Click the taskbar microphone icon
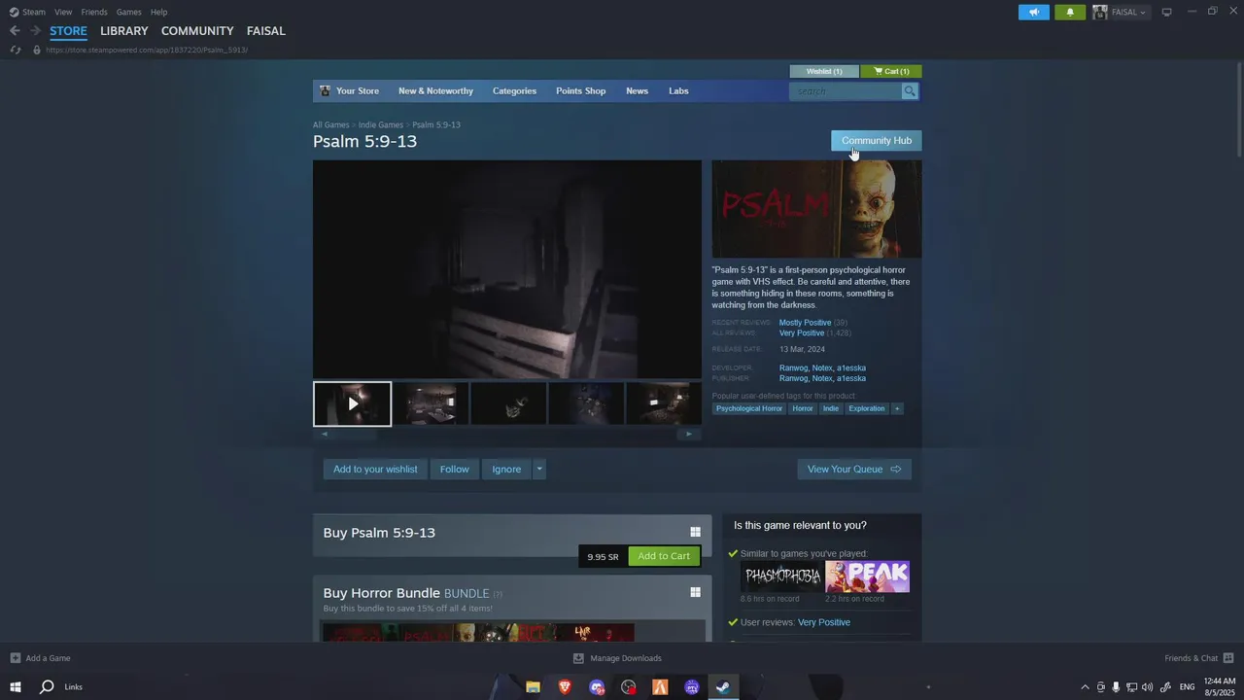This screenshot has width=1244, height=700. click(x=1116, y=687)
